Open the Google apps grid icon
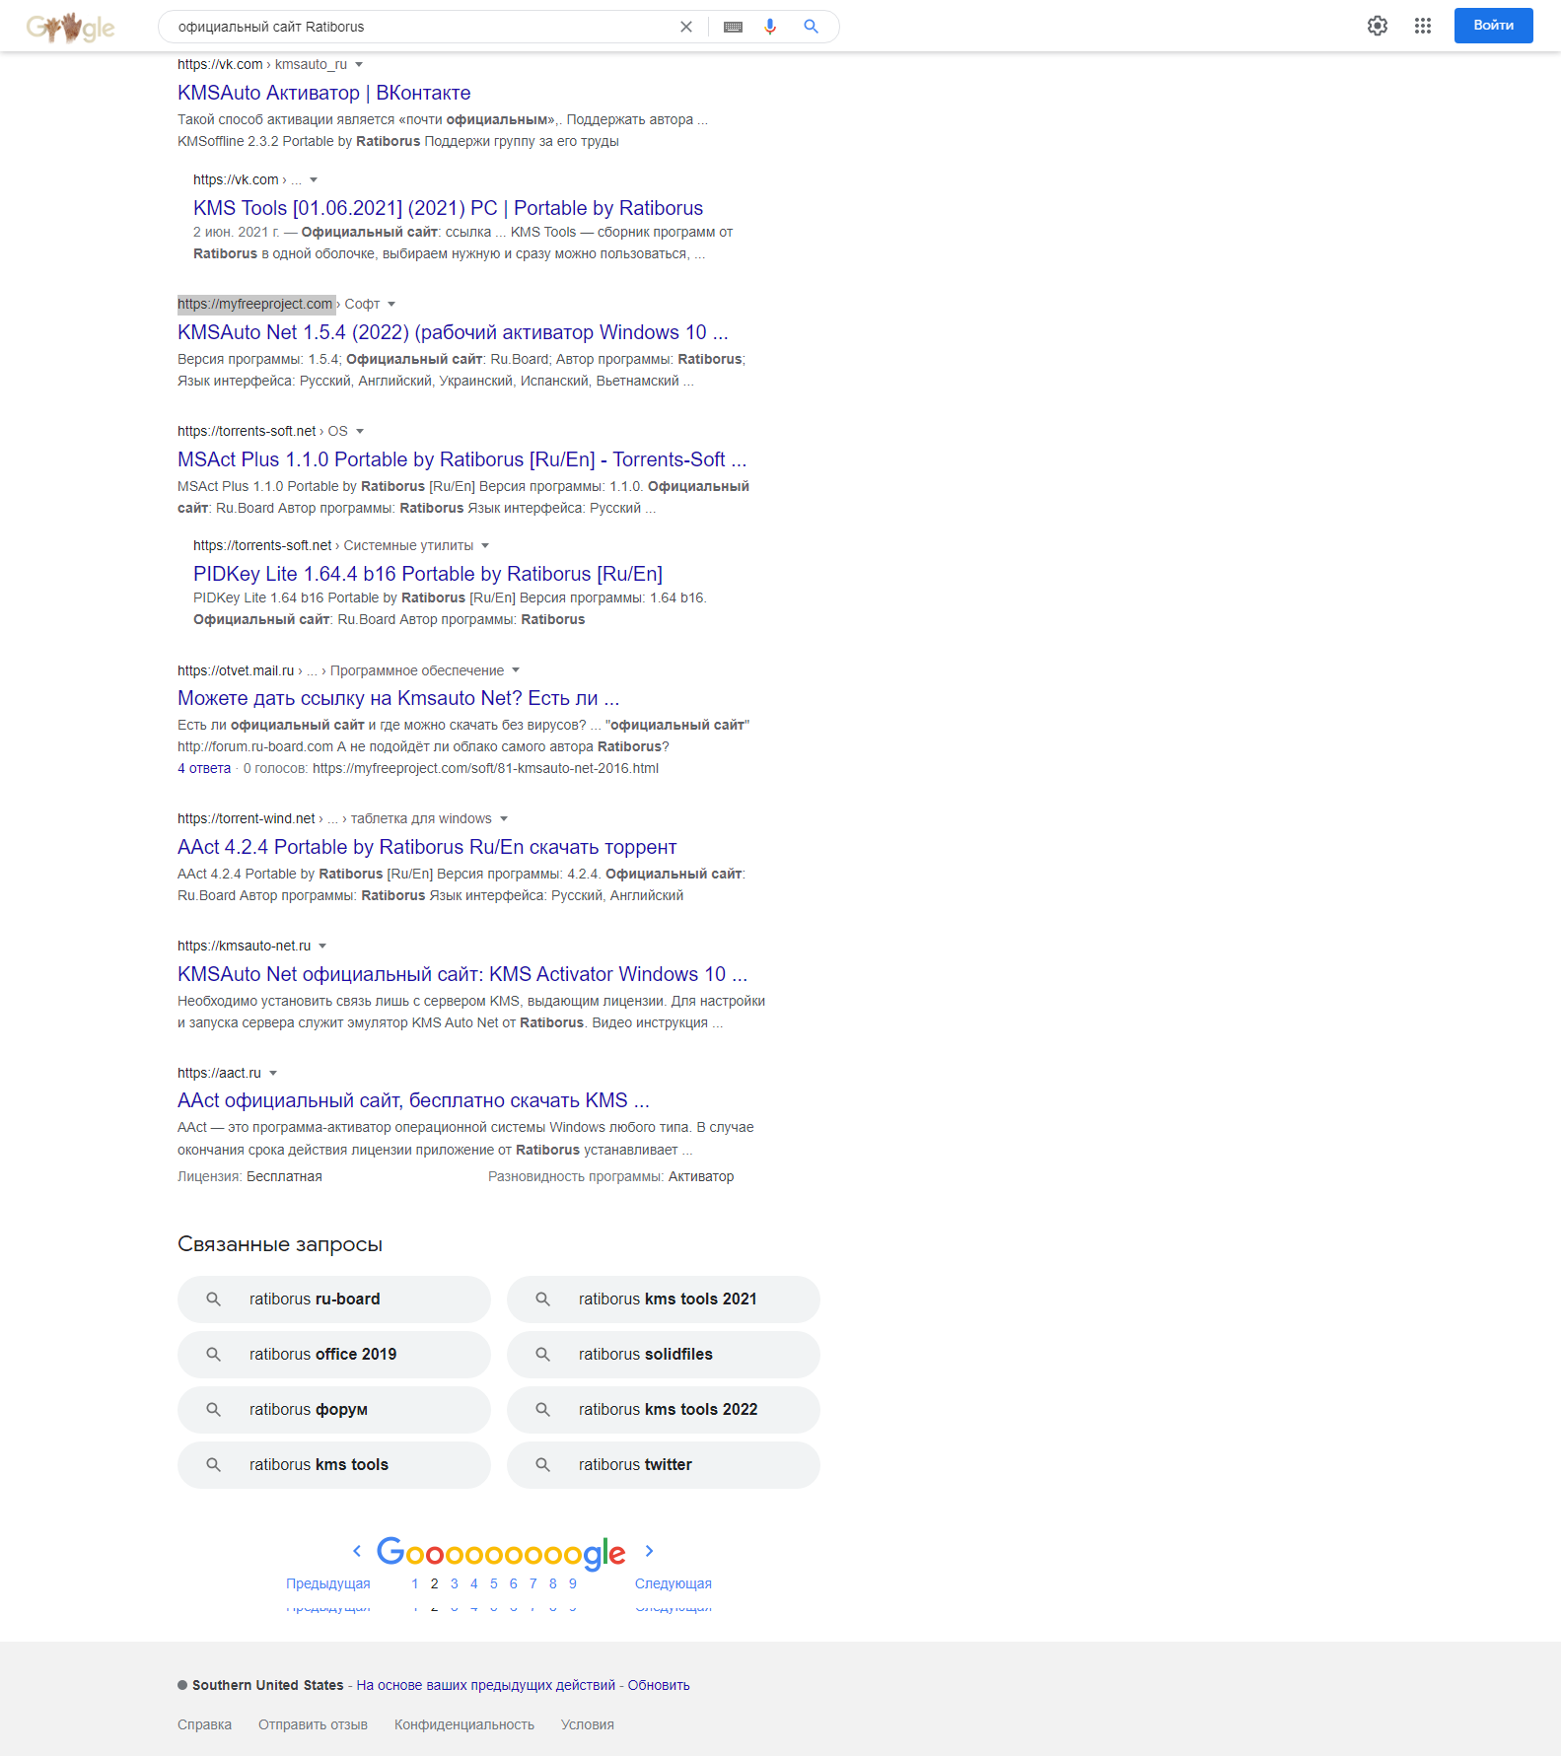Screen dimensions: 1561x1756 coord(1423,26)
